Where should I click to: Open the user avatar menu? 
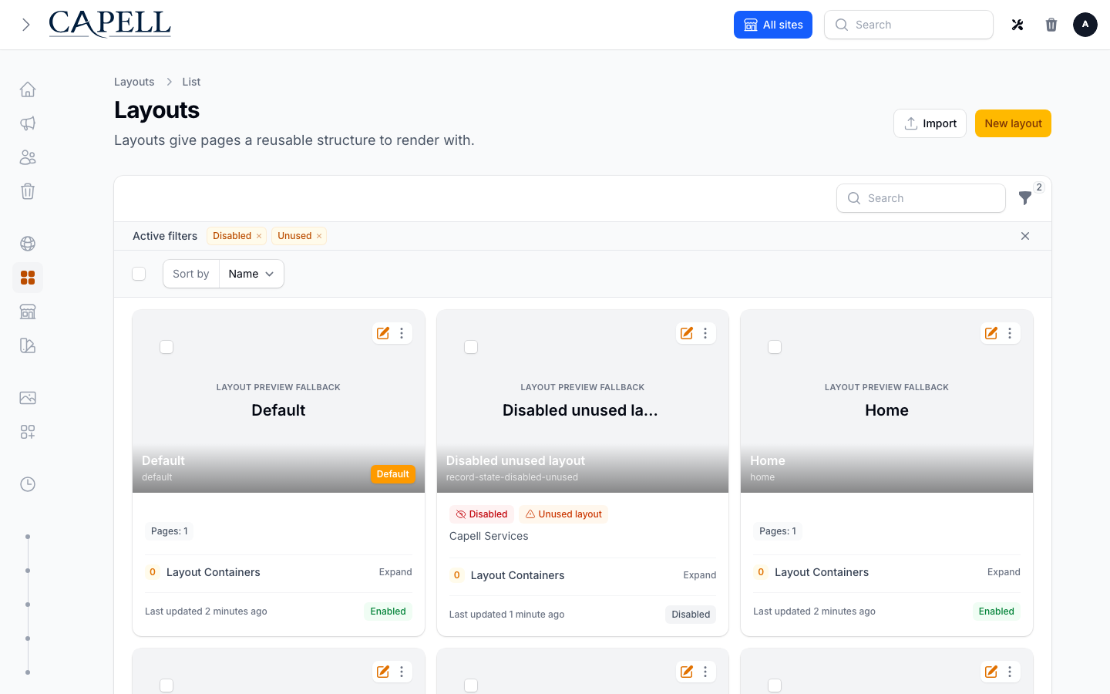(x=1085, y=25)
